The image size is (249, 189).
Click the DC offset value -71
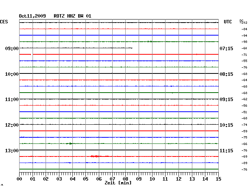click(x=244, y=55)
